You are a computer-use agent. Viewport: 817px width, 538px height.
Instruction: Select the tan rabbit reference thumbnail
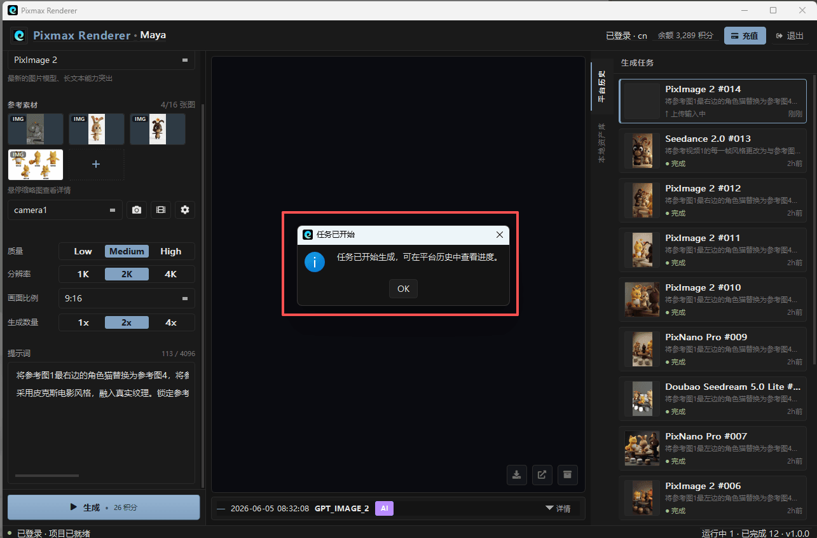coord(97,129)
